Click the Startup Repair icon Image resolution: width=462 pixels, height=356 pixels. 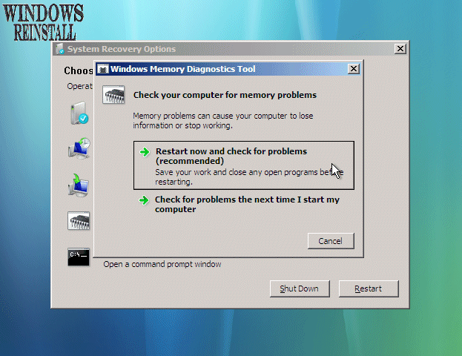click(x=79, y=113)
